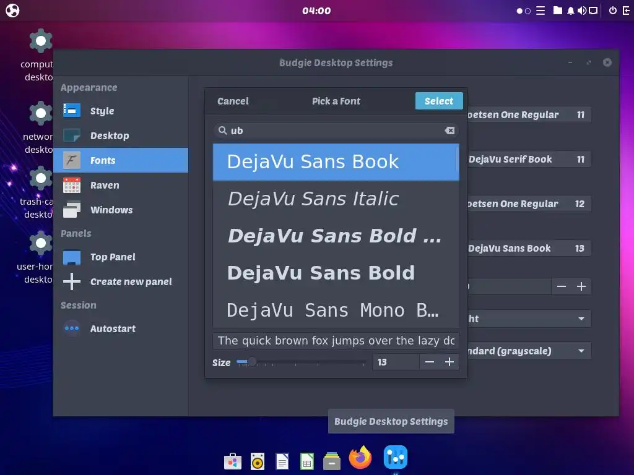Click the font size value field showing 13
This screenshot has width=634, height=475.
coord(396,362)
